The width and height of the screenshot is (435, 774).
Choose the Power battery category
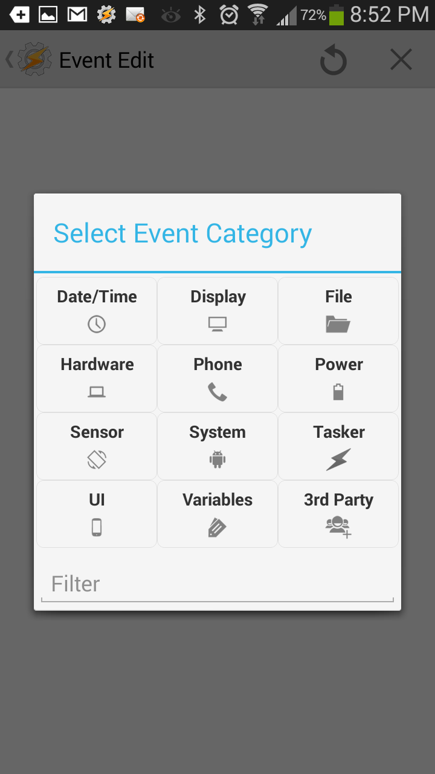tap(338, 379)
